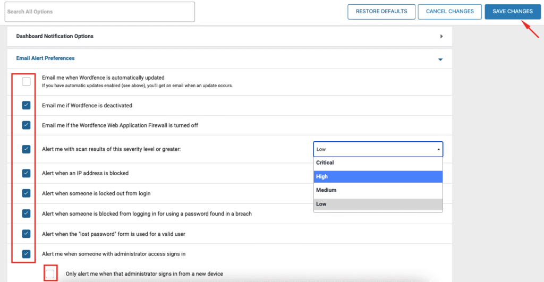Pick Medium severity option
The width and height of the screenshot is (544, 282).
[x=378, y=190]
